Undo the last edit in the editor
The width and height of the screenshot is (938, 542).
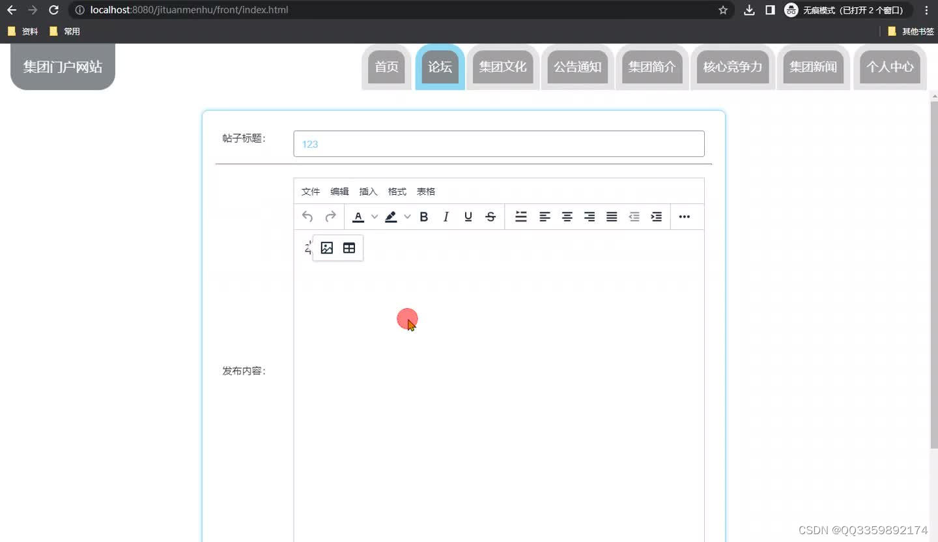point(307,217)
